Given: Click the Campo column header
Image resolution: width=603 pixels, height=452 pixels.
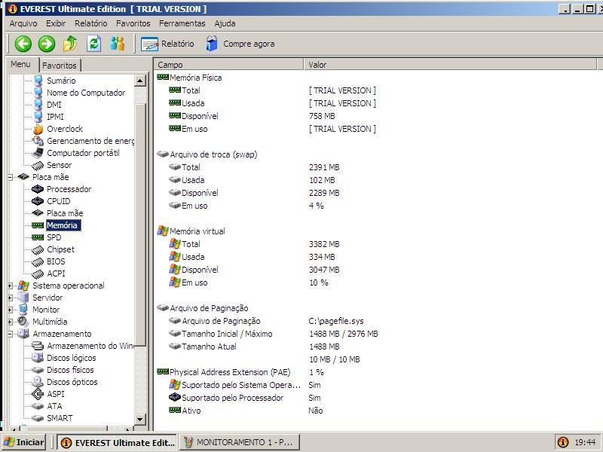Looking at the screenshot, I should [229, 65].
